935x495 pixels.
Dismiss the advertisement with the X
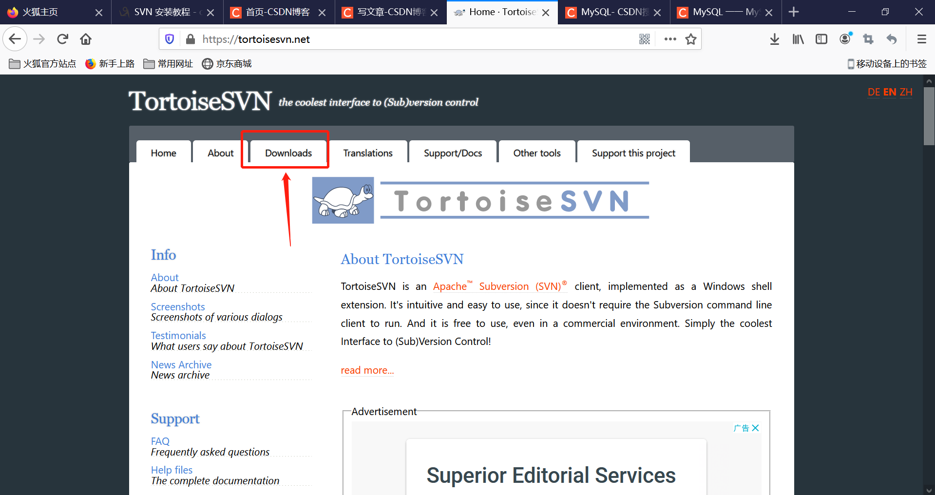(755, 428)
